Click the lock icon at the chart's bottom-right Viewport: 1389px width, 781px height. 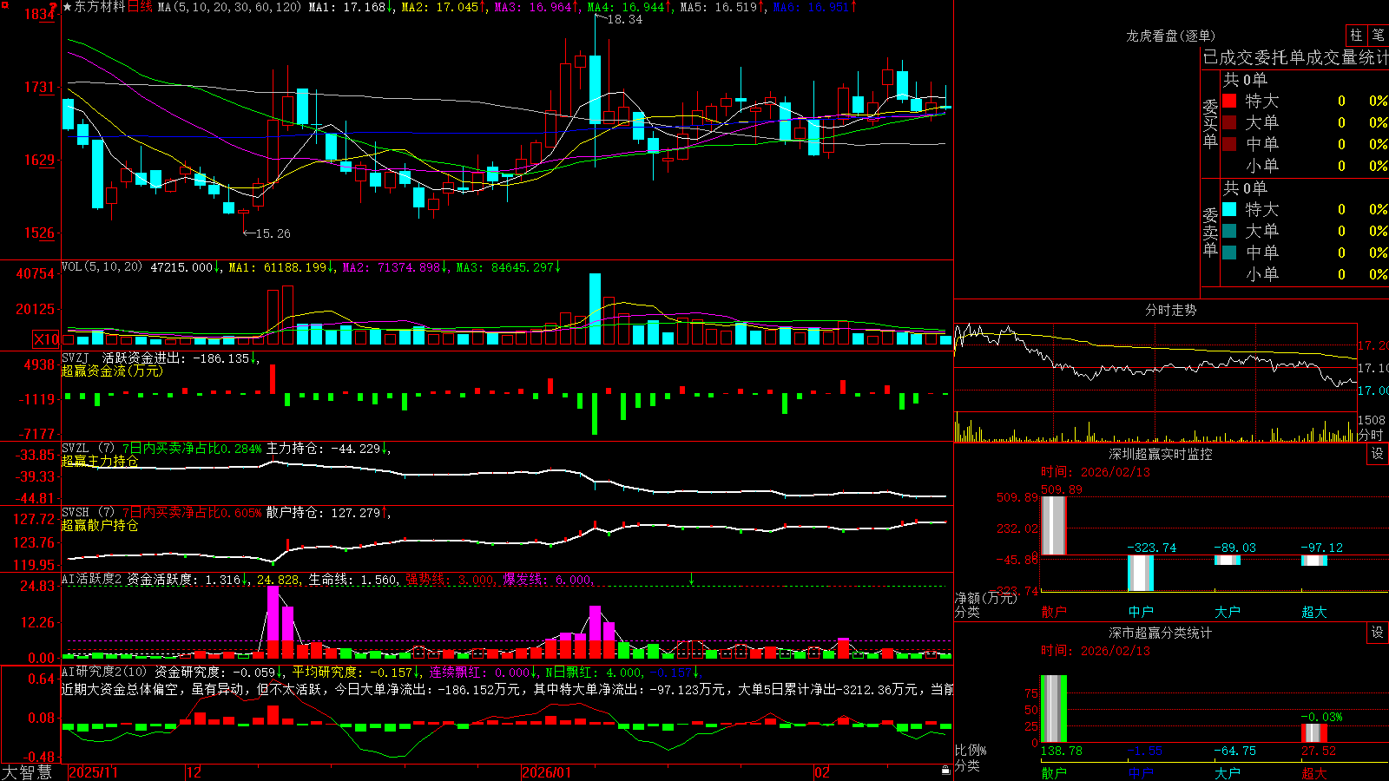pos(945,771)
